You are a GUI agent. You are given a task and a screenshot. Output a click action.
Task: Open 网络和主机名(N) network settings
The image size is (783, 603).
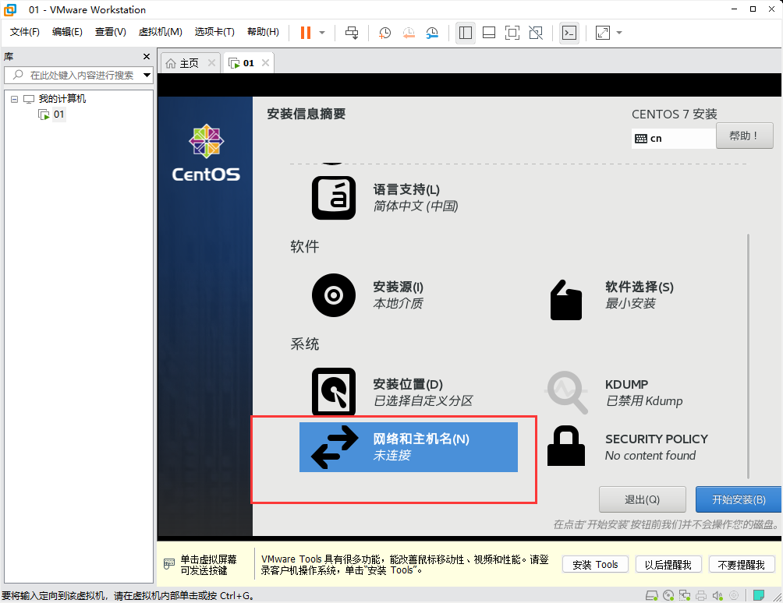(409, 447)
